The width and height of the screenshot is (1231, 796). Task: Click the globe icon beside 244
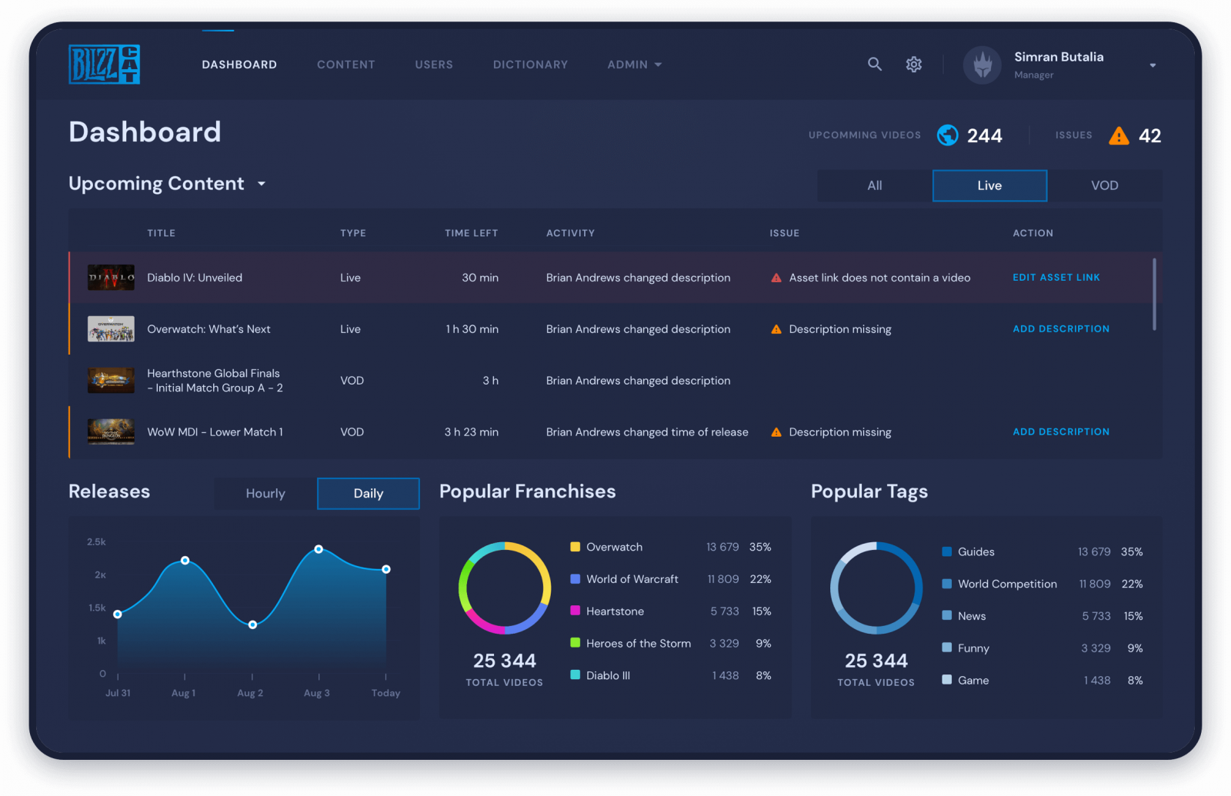(947, 135)
